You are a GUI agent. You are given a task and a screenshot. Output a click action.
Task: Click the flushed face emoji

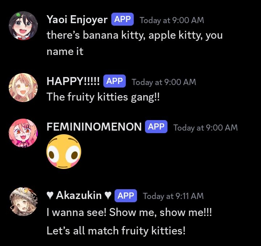64,152
